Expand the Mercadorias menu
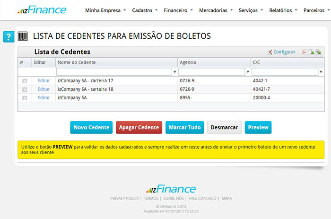 pyautogui.click(x=216, y=10)
